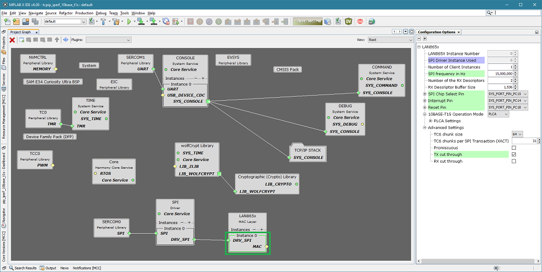Click the green DV toolbar icon
Viewport: 542px width, 272px height.
[349, 21]
